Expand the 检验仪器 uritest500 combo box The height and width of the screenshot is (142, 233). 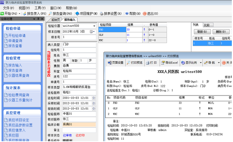click(x=94, y=26)
